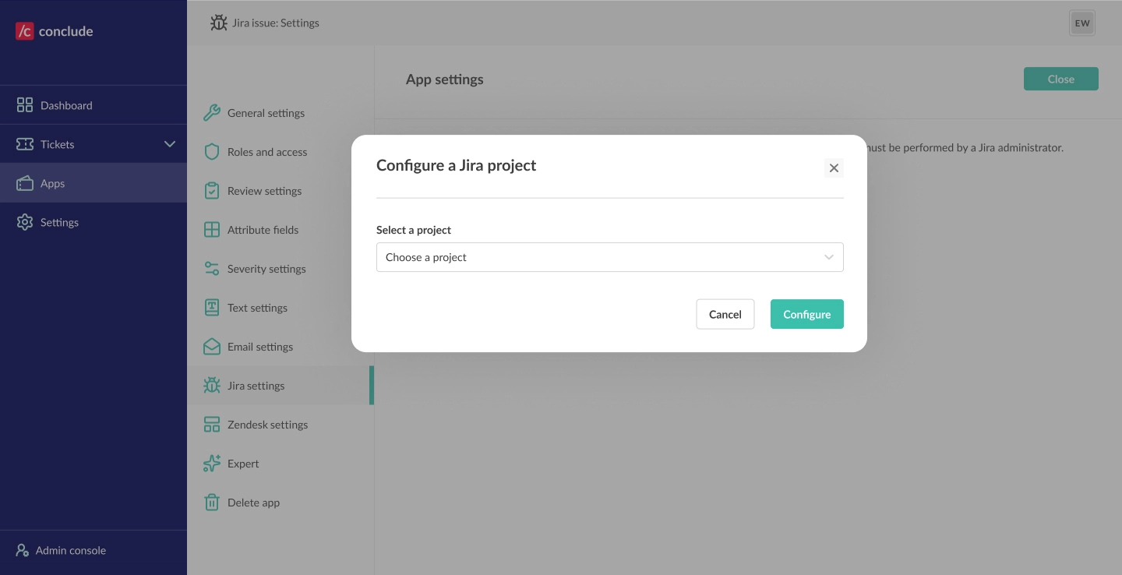
Task: Select the Roles and access shield icon
Action: (x=212, y=151)
